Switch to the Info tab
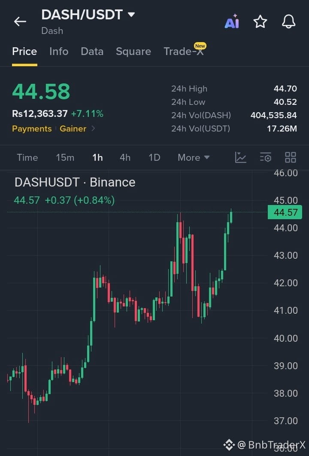 point(59,52)
